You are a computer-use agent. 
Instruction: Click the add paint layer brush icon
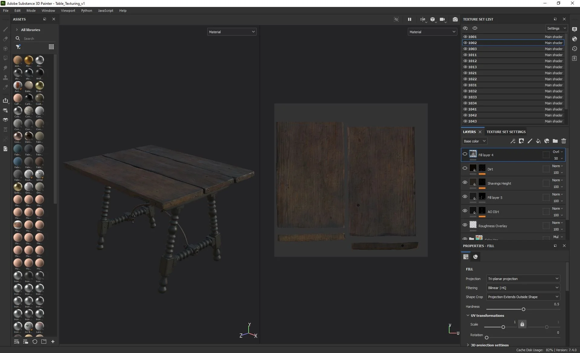pos(530,141)
